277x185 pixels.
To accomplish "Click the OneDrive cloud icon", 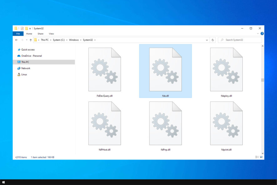I will click(x=19, y=56).
